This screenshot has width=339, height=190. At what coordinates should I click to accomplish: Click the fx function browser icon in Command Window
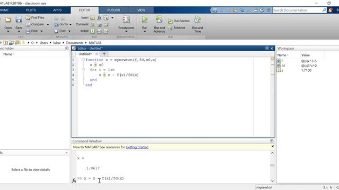74,180
